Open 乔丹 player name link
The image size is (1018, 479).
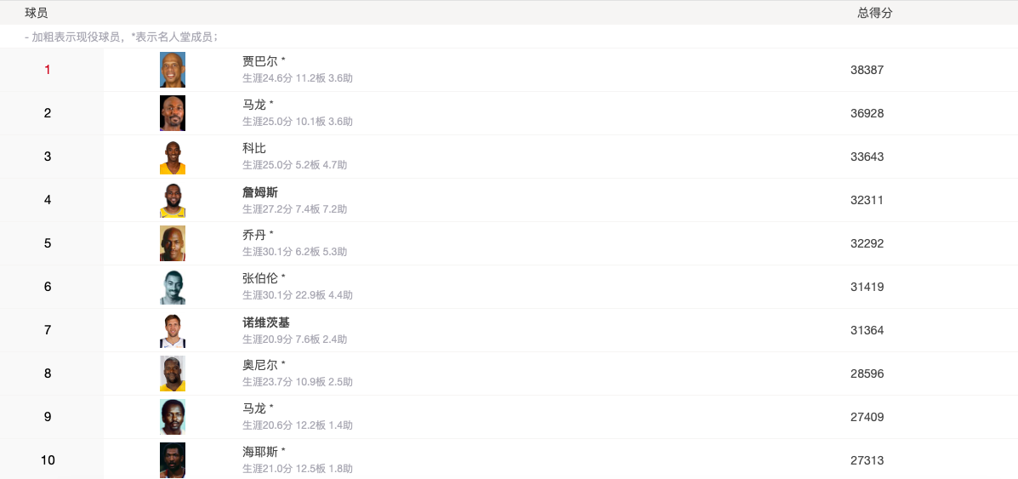253,235
